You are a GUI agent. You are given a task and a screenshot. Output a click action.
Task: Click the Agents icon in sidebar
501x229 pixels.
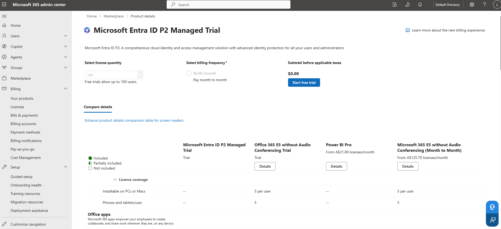[x=4, y=57]
